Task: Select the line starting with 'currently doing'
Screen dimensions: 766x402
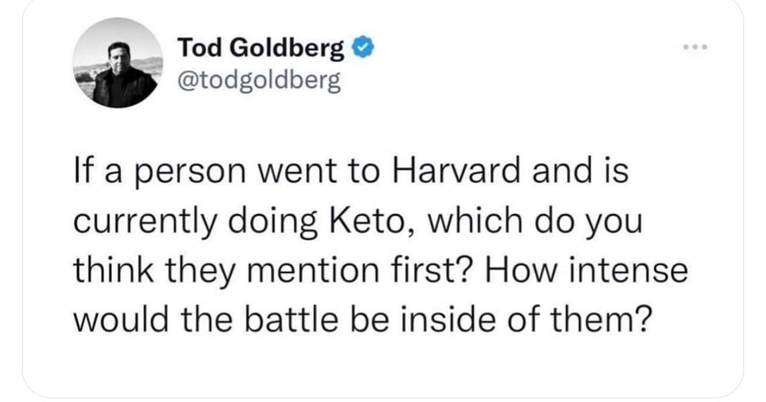Action: pyautogui.click(x=358, y=223)
